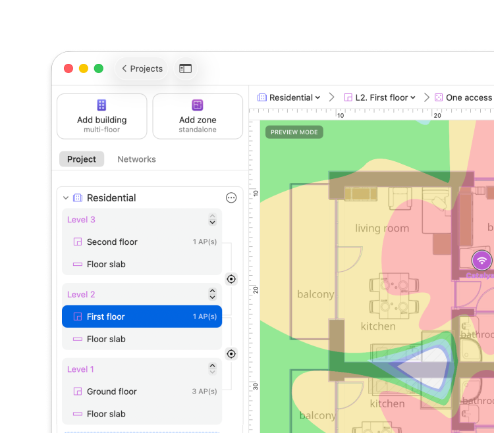Screen dimensions: 494x433
Task: Go back to Projects
Action: tap(142, 68)
